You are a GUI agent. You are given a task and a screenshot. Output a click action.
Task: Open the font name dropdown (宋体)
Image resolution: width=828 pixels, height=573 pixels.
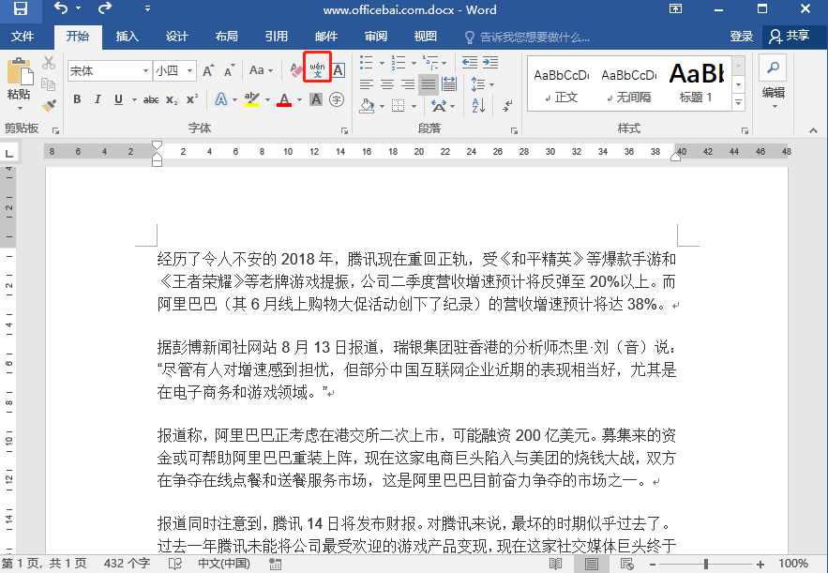tap(145, 70)
